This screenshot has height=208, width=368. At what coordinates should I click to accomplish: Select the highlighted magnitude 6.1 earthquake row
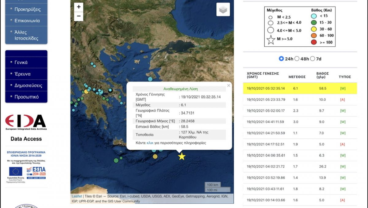click(x=300, y=88)
